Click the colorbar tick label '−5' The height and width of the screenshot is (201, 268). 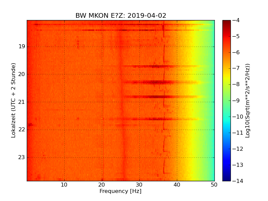(x=236, y=36)
